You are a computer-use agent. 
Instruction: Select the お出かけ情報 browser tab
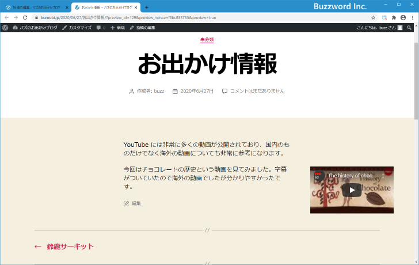(x=106, y=7)
